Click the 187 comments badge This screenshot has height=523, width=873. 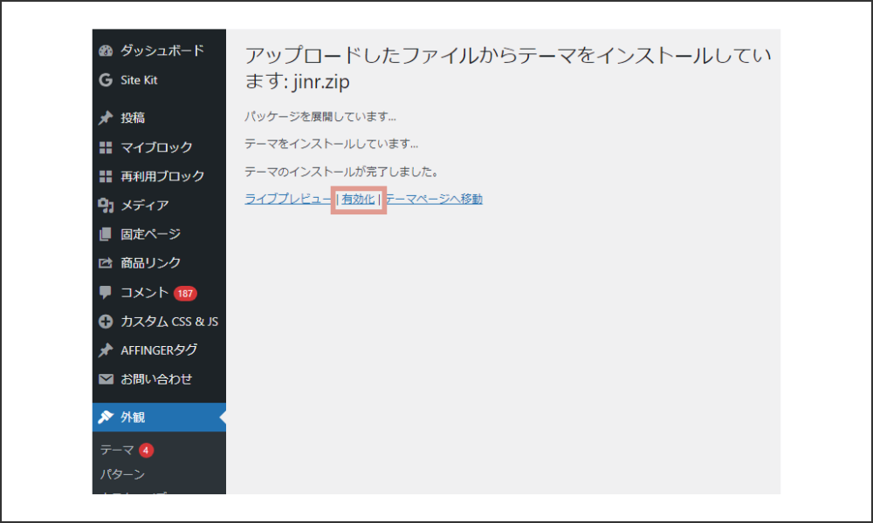click(185, 294)
